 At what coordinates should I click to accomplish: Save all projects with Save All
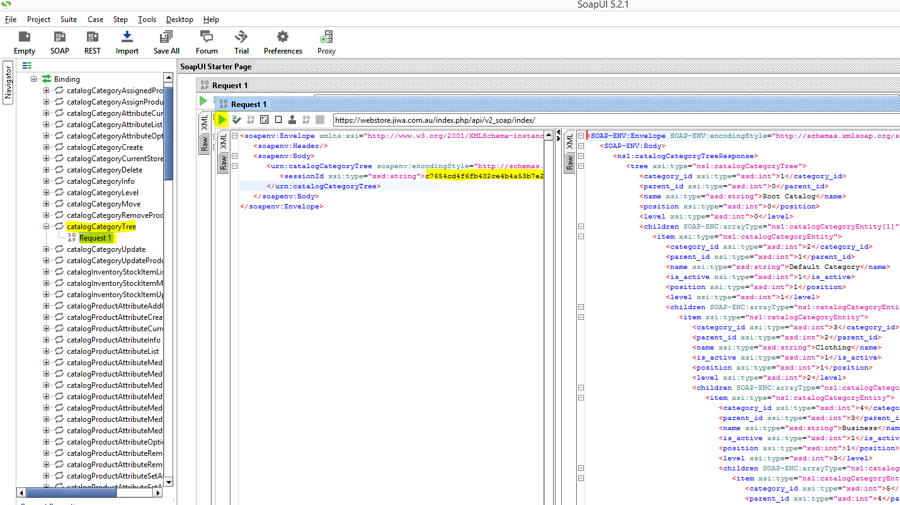pyautogui.click(x=166, y=42)
